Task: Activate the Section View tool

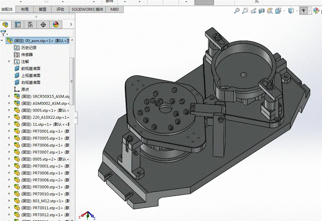Action: coord(262,11)
